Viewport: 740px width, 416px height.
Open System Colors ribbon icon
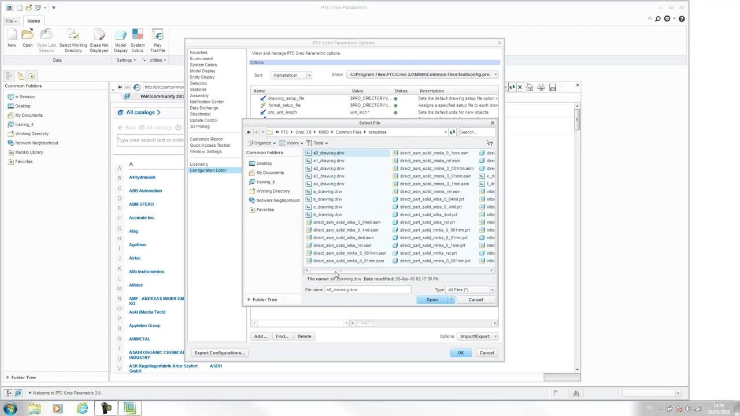pos(137,40)
